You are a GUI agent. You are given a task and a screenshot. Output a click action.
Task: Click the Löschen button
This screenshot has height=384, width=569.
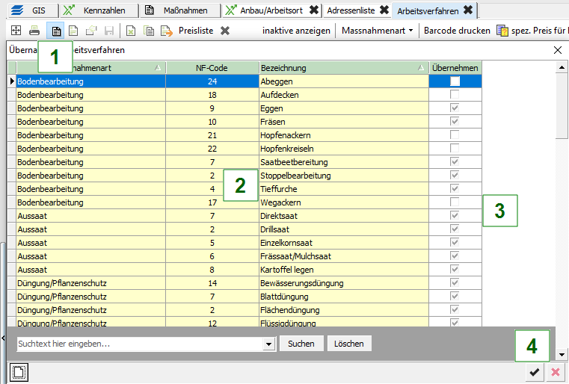pos(349,344)
